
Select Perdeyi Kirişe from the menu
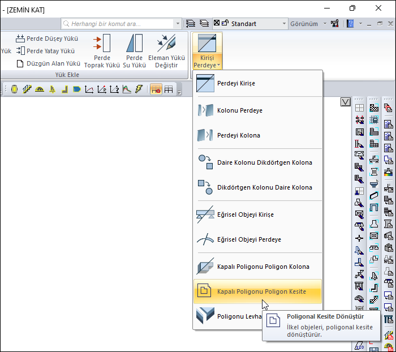(236, 83)
